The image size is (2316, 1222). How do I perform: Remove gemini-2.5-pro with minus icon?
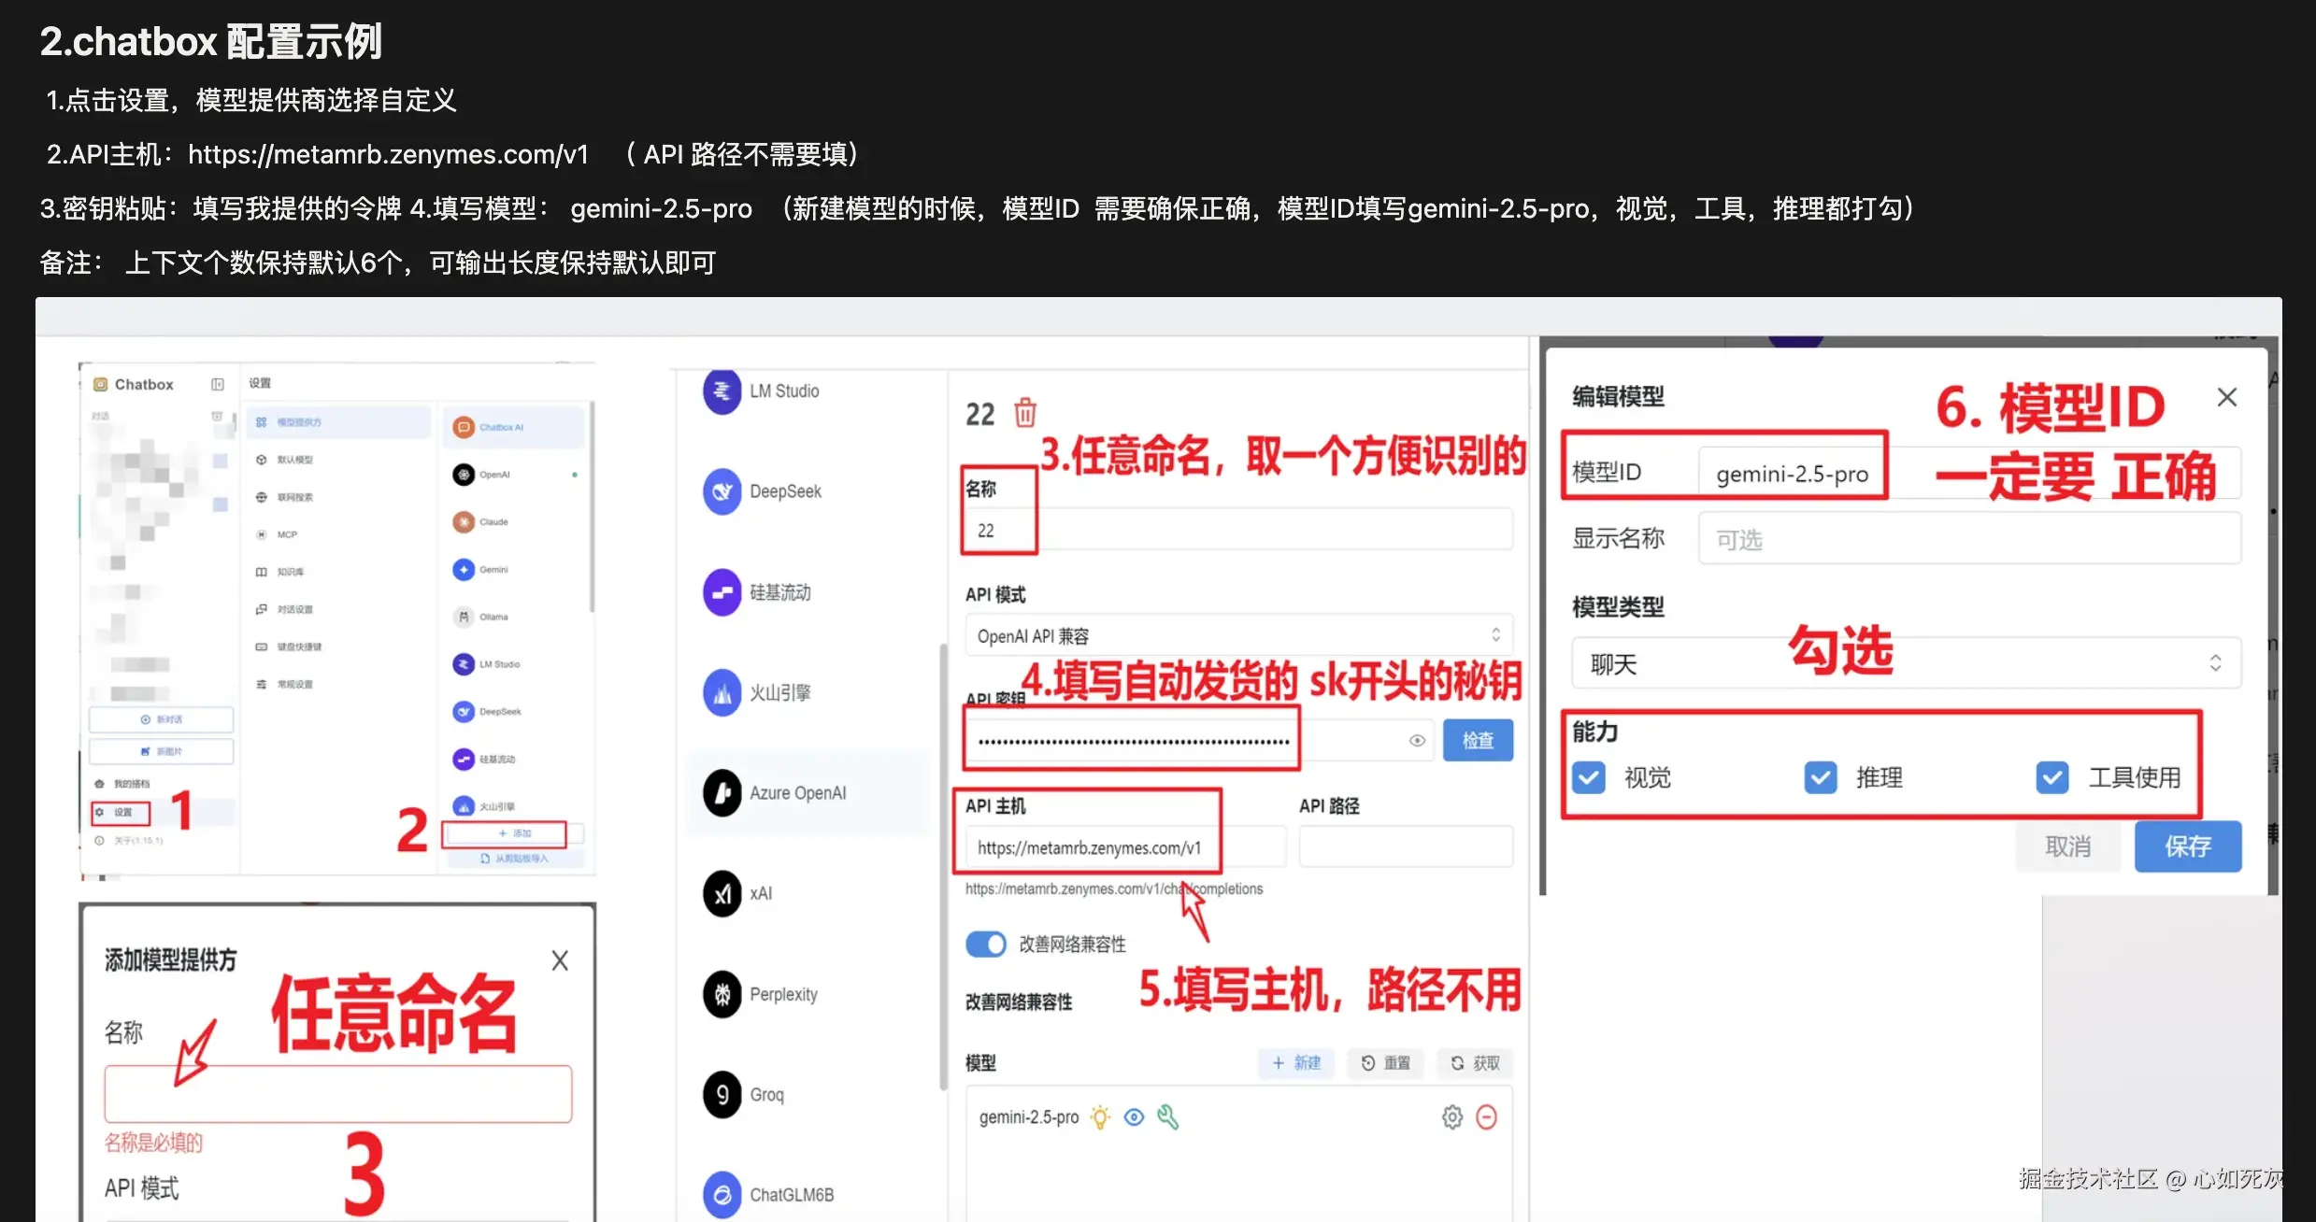point(1488,1116)
